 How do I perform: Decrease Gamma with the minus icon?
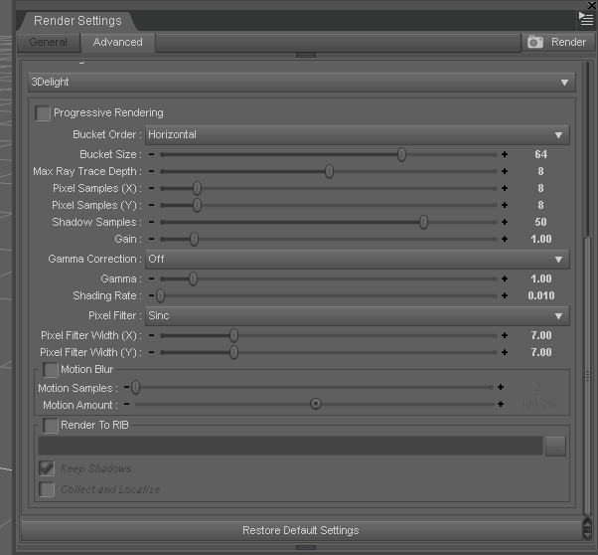tap(151, 278)
